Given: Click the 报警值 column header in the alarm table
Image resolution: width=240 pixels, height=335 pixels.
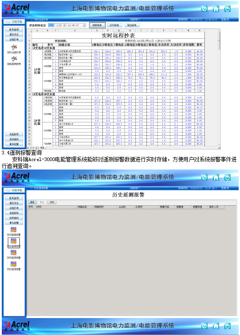Looking at the screenshot, I should (183, 207).
